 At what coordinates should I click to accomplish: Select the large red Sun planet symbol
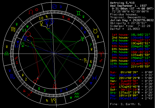[28, 34]
